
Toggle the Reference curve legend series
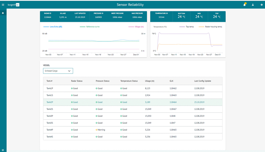click(x=93, y=27)
